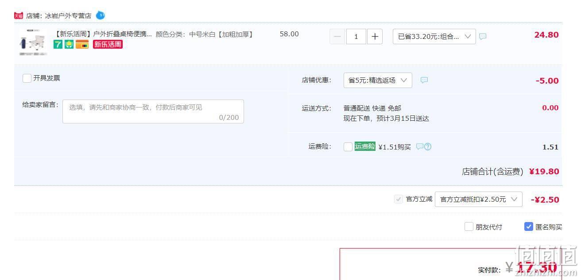The image size is (581, 280).
Task: Increase quantity with the plus button
Action: coord(375,37)
